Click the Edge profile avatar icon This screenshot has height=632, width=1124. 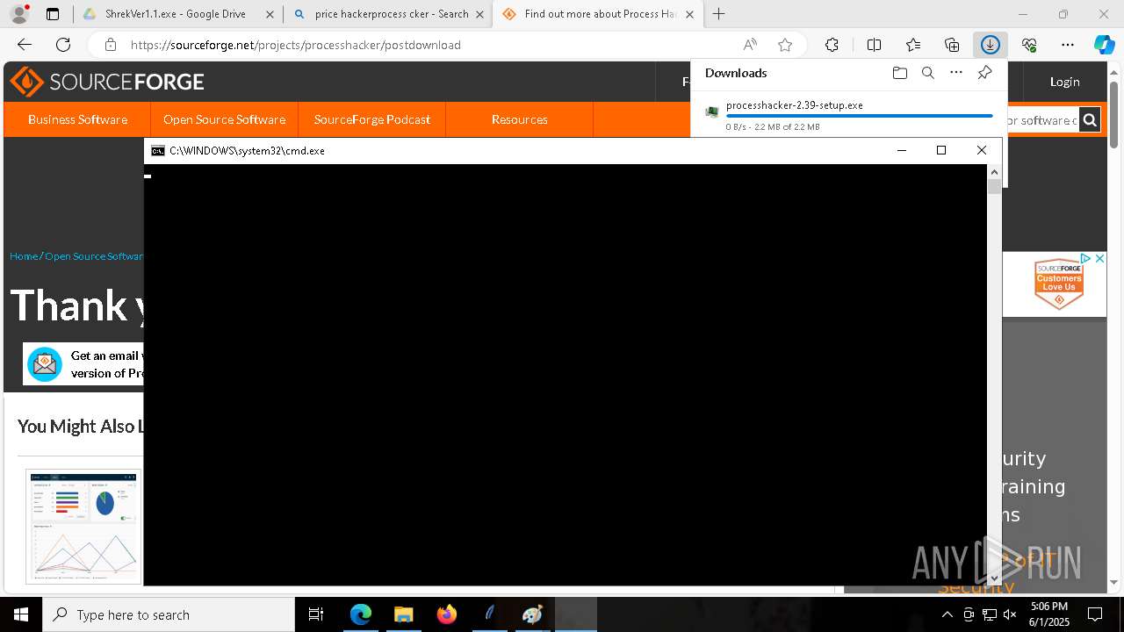19,14
